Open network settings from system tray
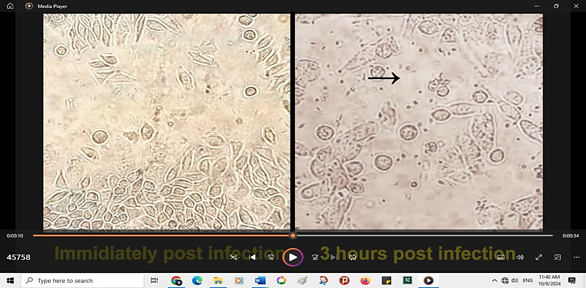Image resolution: width=586 pixels, height=288 pixels. 505,280
